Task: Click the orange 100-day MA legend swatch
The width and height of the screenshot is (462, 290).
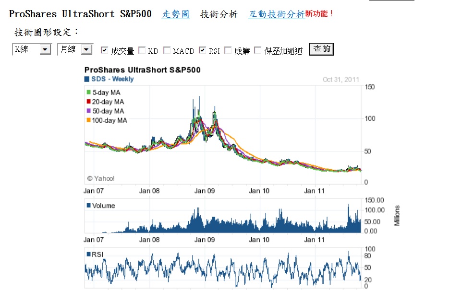Action: point(88,120)
